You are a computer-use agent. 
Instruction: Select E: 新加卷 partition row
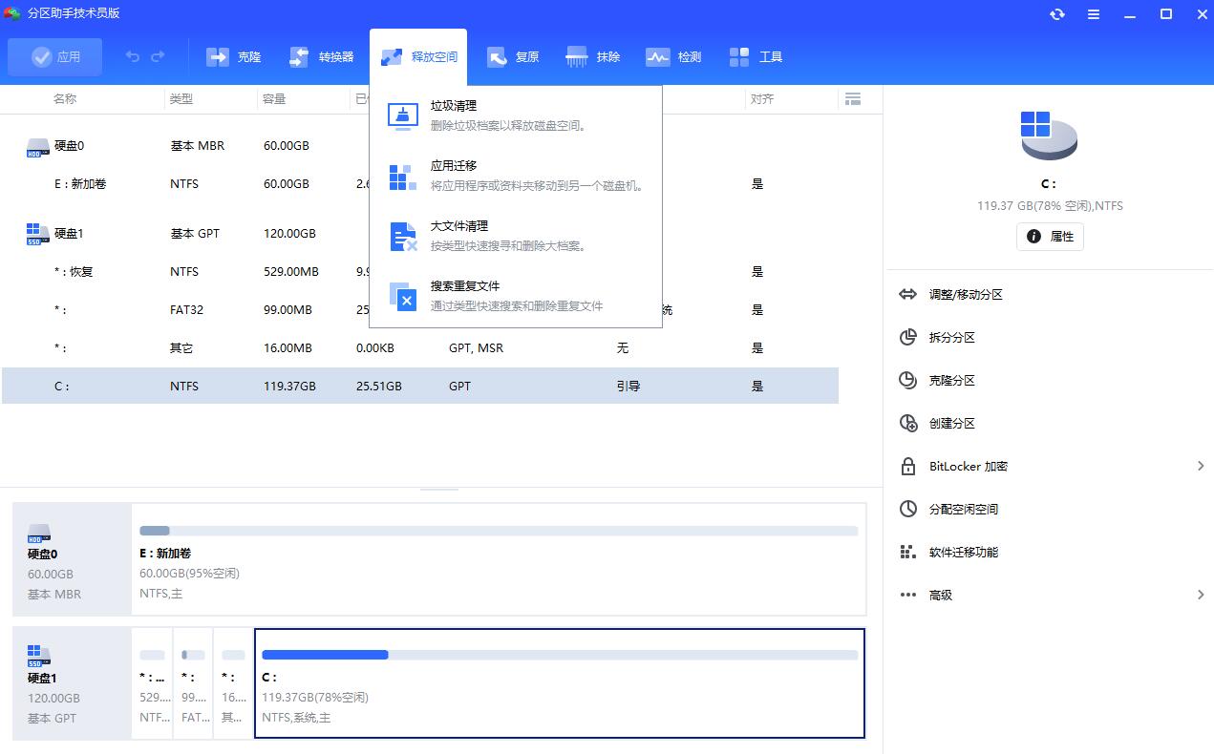(x=420, y=184)
